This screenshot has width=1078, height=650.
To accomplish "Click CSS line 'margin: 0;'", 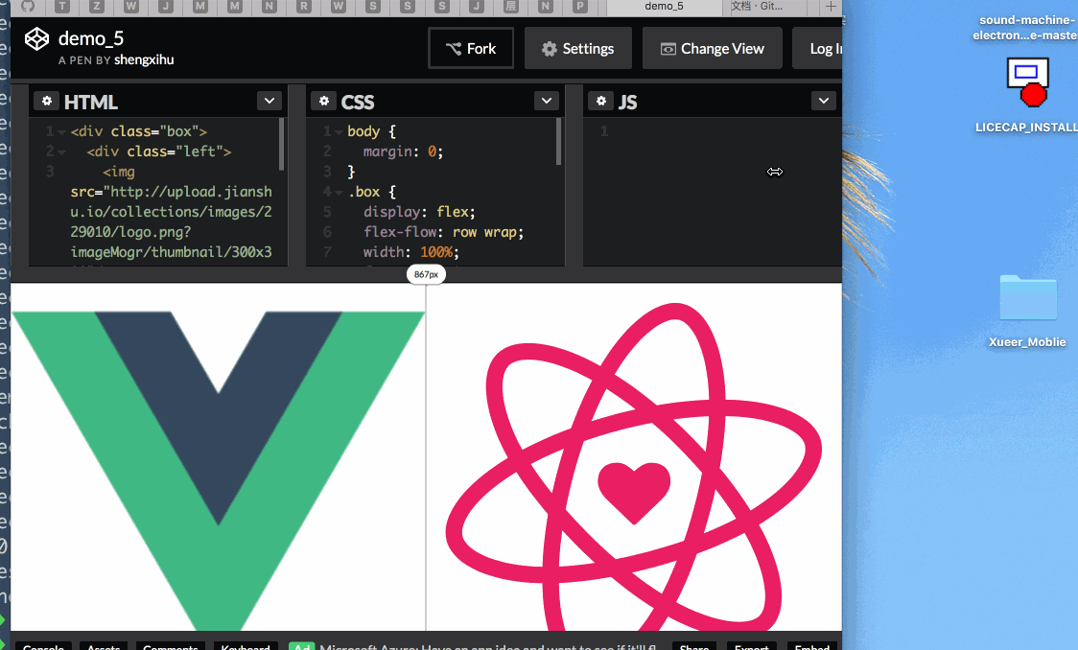I will (403, 151).
